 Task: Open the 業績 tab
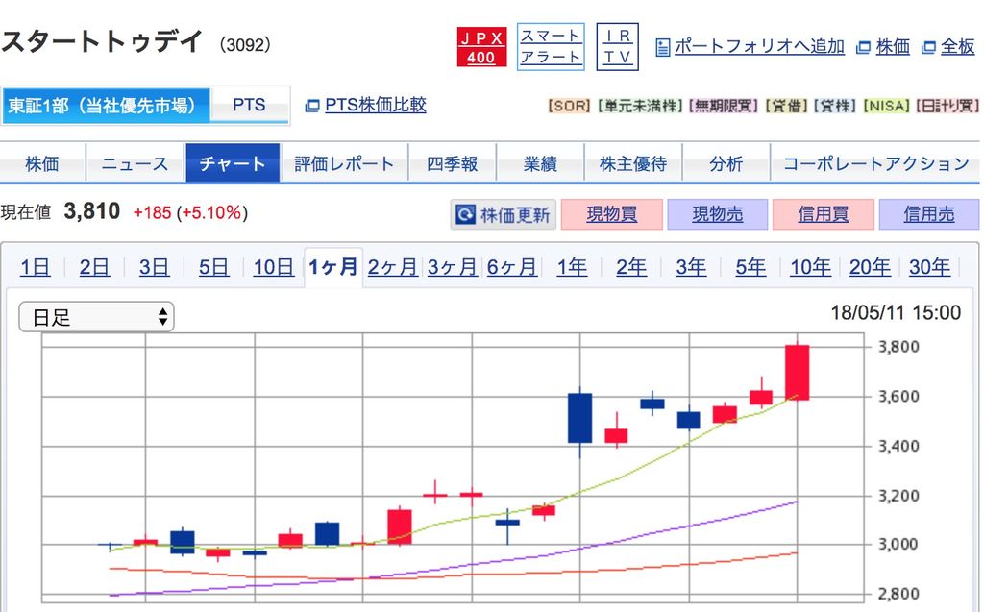pos(540,163)
